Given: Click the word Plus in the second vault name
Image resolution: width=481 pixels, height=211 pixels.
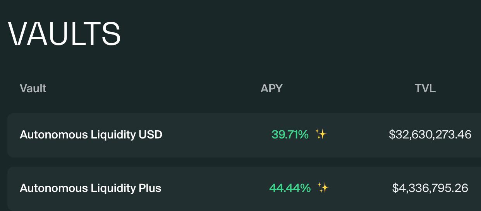Looking at the screenshot, I should click(150, 188).
